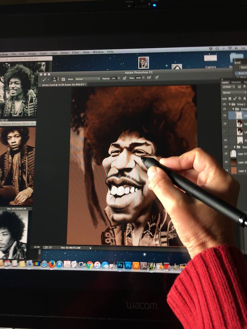Open the App Store from the Dock
This screenshot has height=329, width=247.
[59, 264]
